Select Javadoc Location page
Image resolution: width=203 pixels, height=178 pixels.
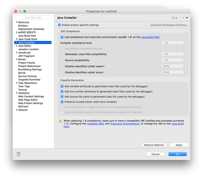(28, 49)
